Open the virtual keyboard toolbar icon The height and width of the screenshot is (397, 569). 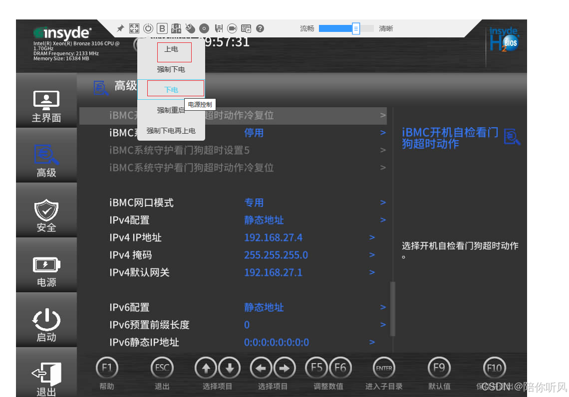tap(246, 28)
